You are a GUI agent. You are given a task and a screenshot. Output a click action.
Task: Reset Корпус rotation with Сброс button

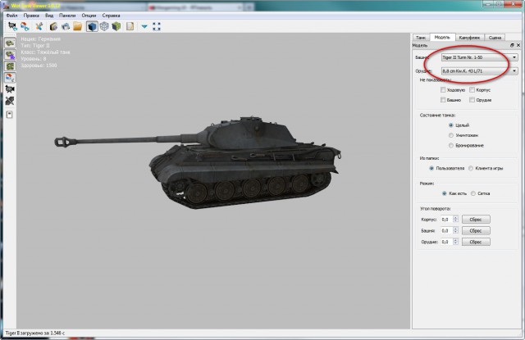click(476, 220)
